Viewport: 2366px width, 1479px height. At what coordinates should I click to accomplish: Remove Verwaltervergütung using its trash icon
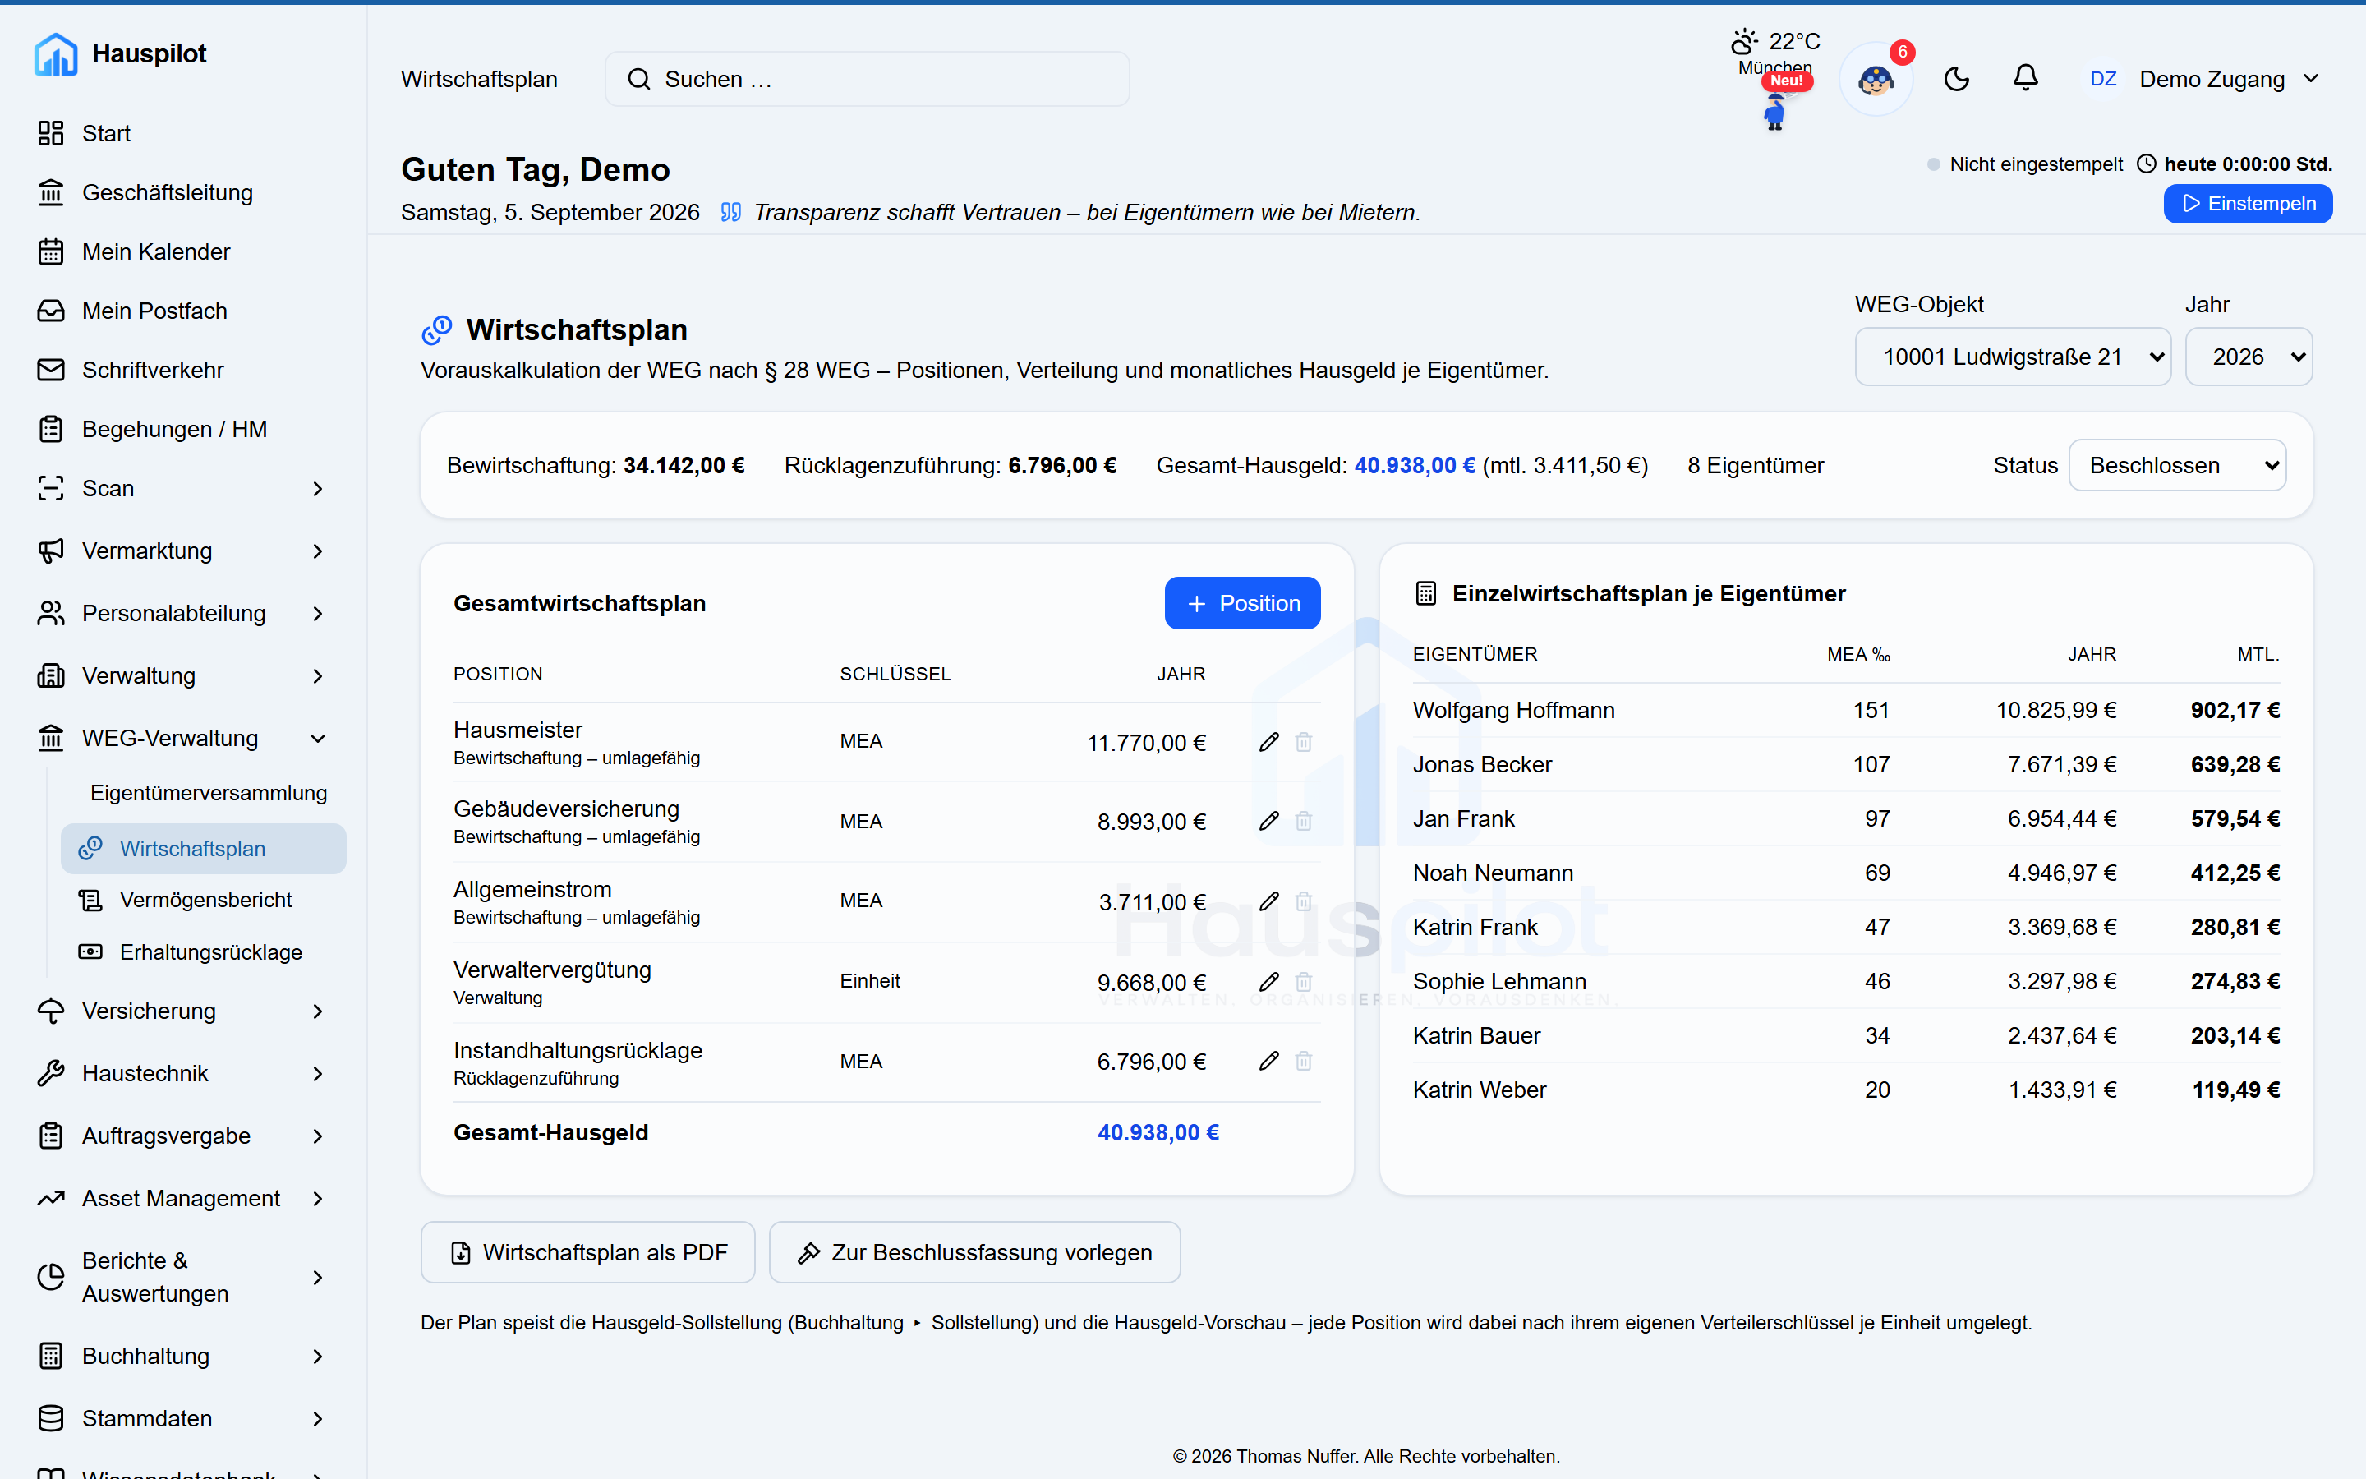tap(1303, 982)
